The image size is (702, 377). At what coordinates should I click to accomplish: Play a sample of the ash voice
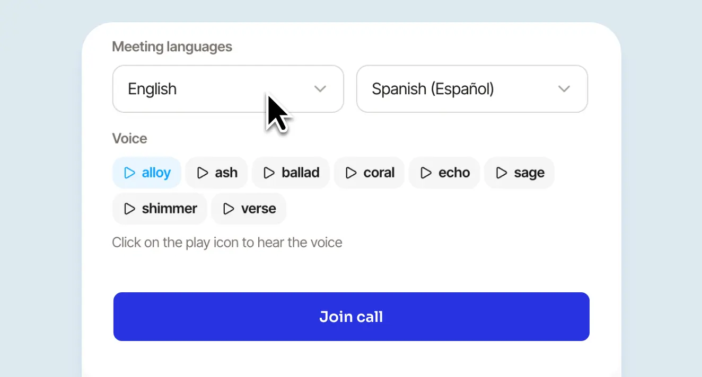(203, 172)
